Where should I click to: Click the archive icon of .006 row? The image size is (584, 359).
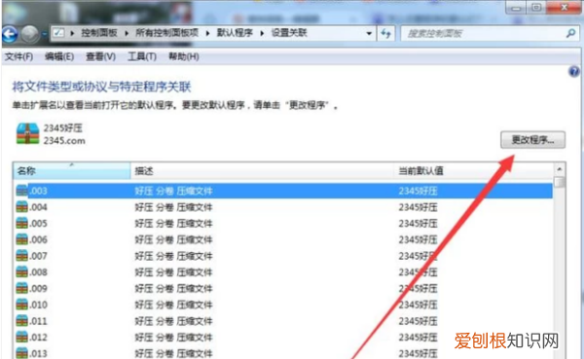pos(22,239)
